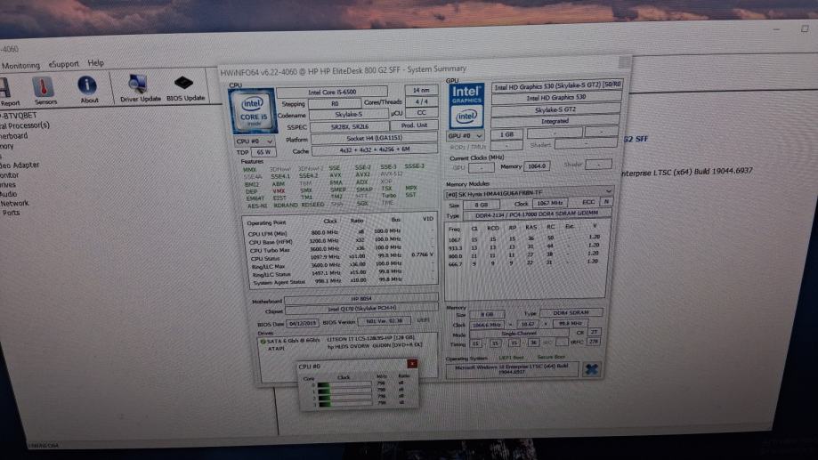Viewport: 818px width, 460px height.
Task: Select Memory tree item
Action: tap(7, 147)
